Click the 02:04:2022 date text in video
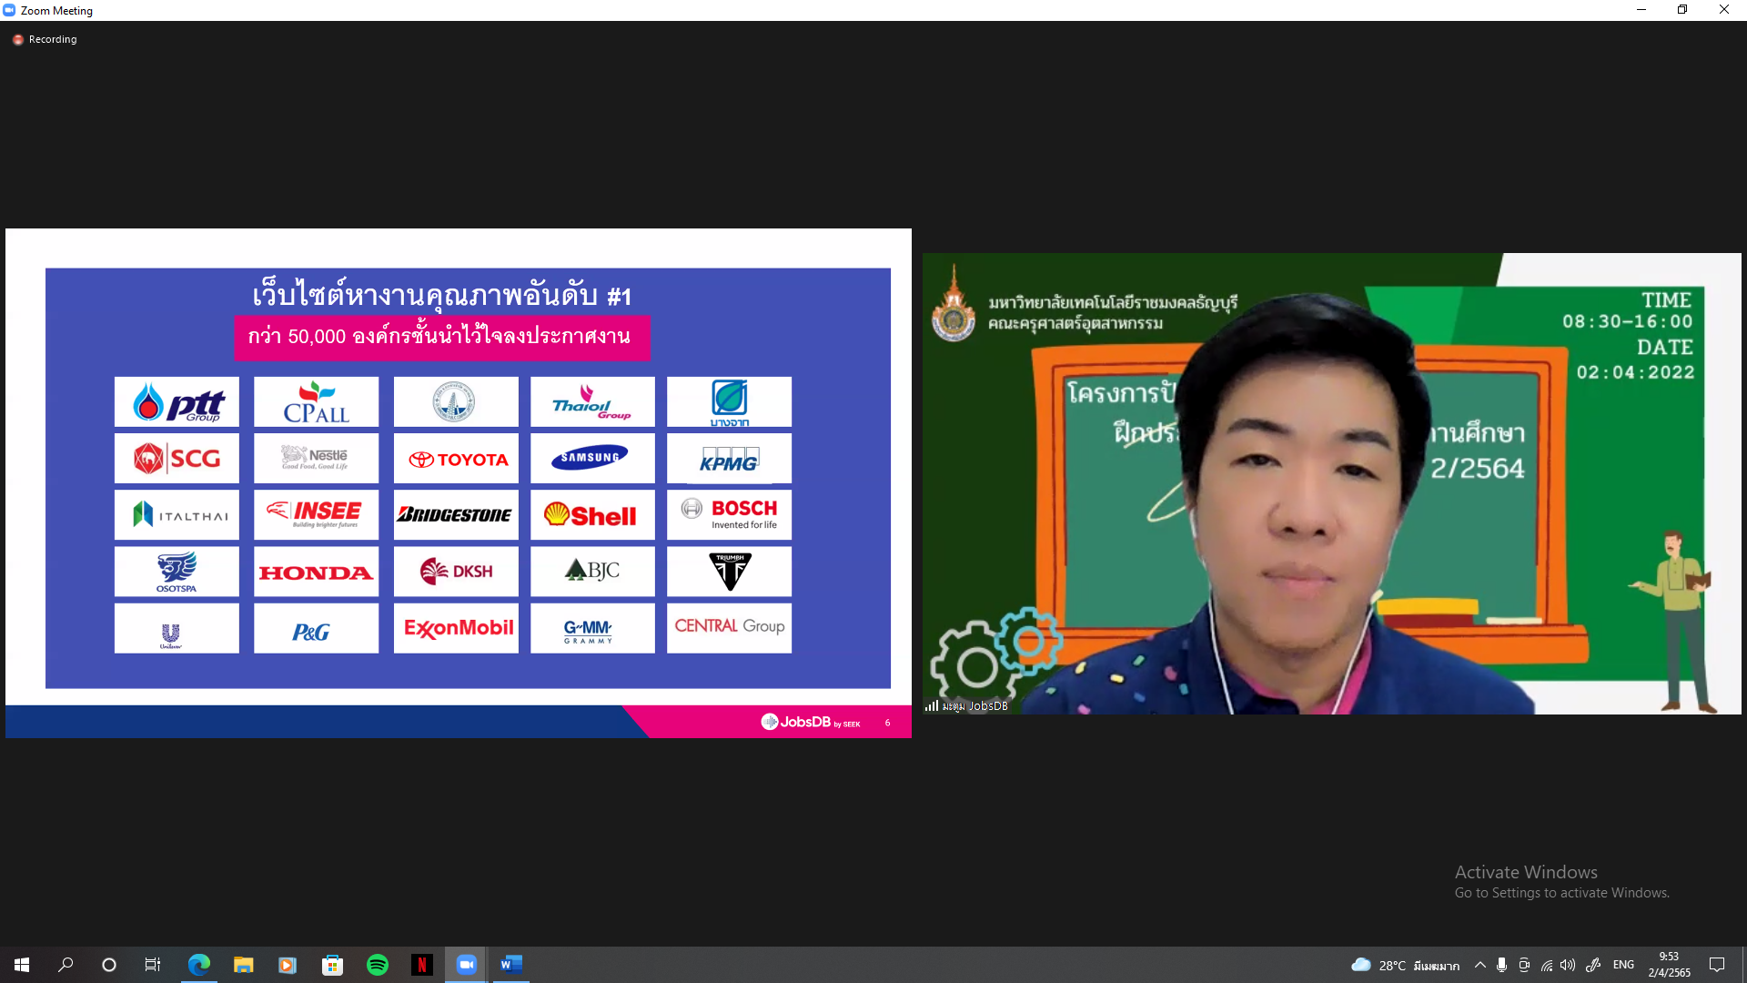Image resolution: width=1747 pixels, height=983 pixels. click(1635, 372)
